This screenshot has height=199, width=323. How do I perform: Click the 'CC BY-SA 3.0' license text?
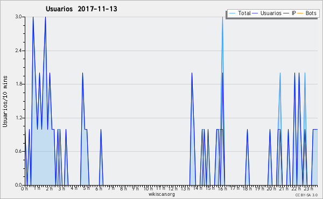(306, 195)
